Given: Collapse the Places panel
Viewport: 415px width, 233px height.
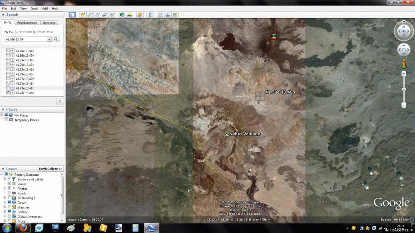Looking at the screenshot, I should 3,109.
